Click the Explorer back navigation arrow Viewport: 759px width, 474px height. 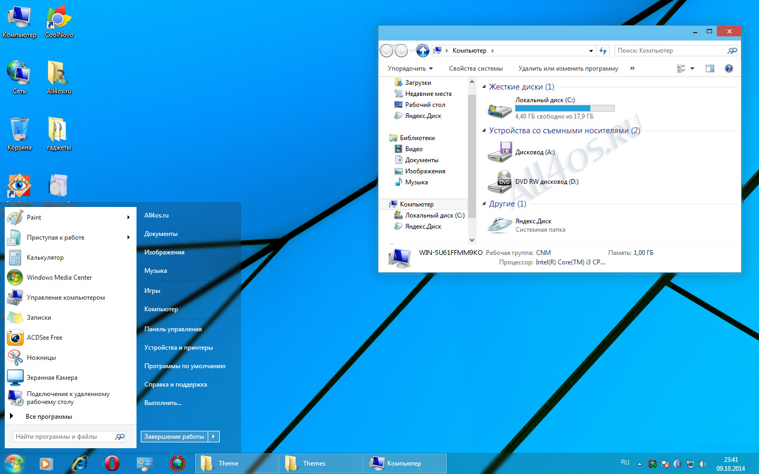click(x=386, y=51)
